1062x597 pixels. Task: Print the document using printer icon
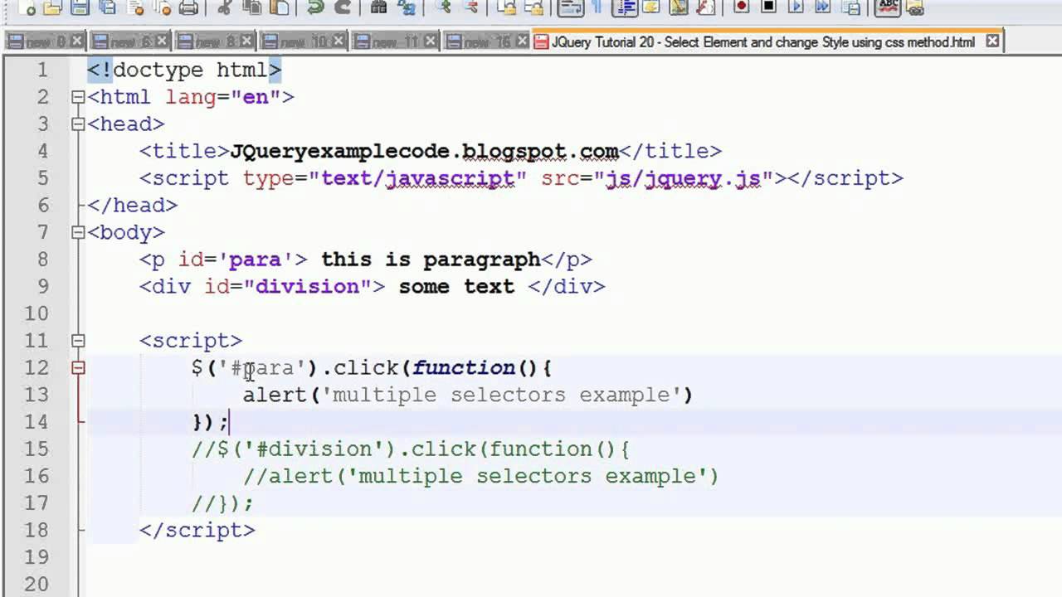(189, 7)
